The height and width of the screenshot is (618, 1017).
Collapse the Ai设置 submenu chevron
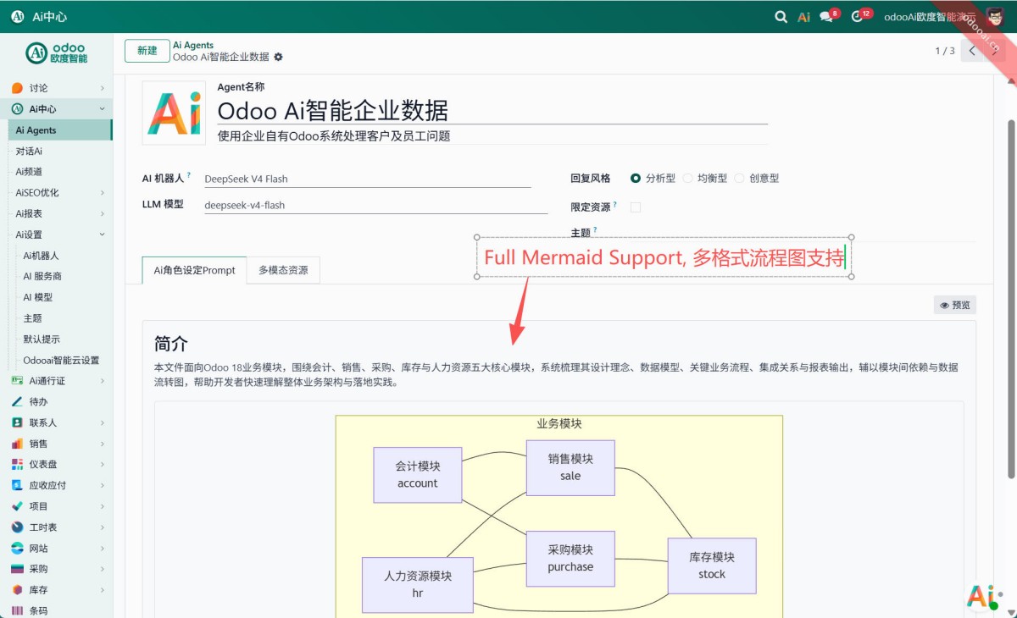point(102,235)
